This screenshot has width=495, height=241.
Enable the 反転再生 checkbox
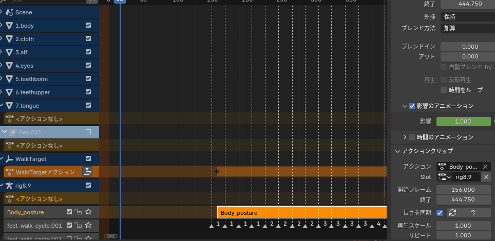pyautogui.click(x=444, y=80)
